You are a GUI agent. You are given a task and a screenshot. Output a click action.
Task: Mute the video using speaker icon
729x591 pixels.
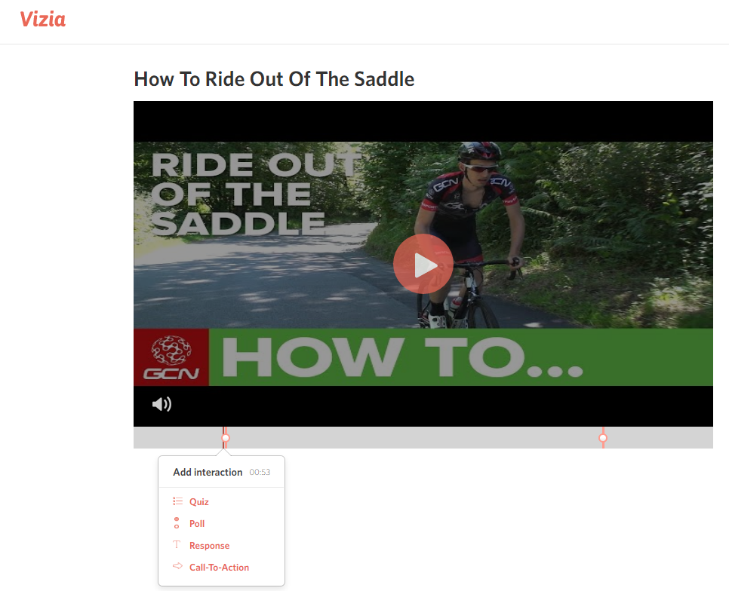coord(161,404)
